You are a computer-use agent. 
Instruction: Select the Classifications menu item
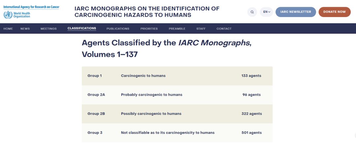[x=82, y=29]
